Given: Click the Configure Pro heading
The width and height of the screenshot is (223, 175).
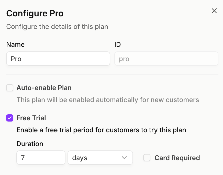Looking at the screenshot, I should (x=35, y=14).
